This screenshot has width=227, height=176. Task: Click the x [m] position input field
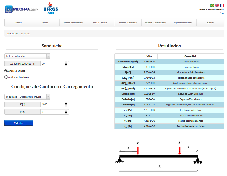[x=52, y=112]
